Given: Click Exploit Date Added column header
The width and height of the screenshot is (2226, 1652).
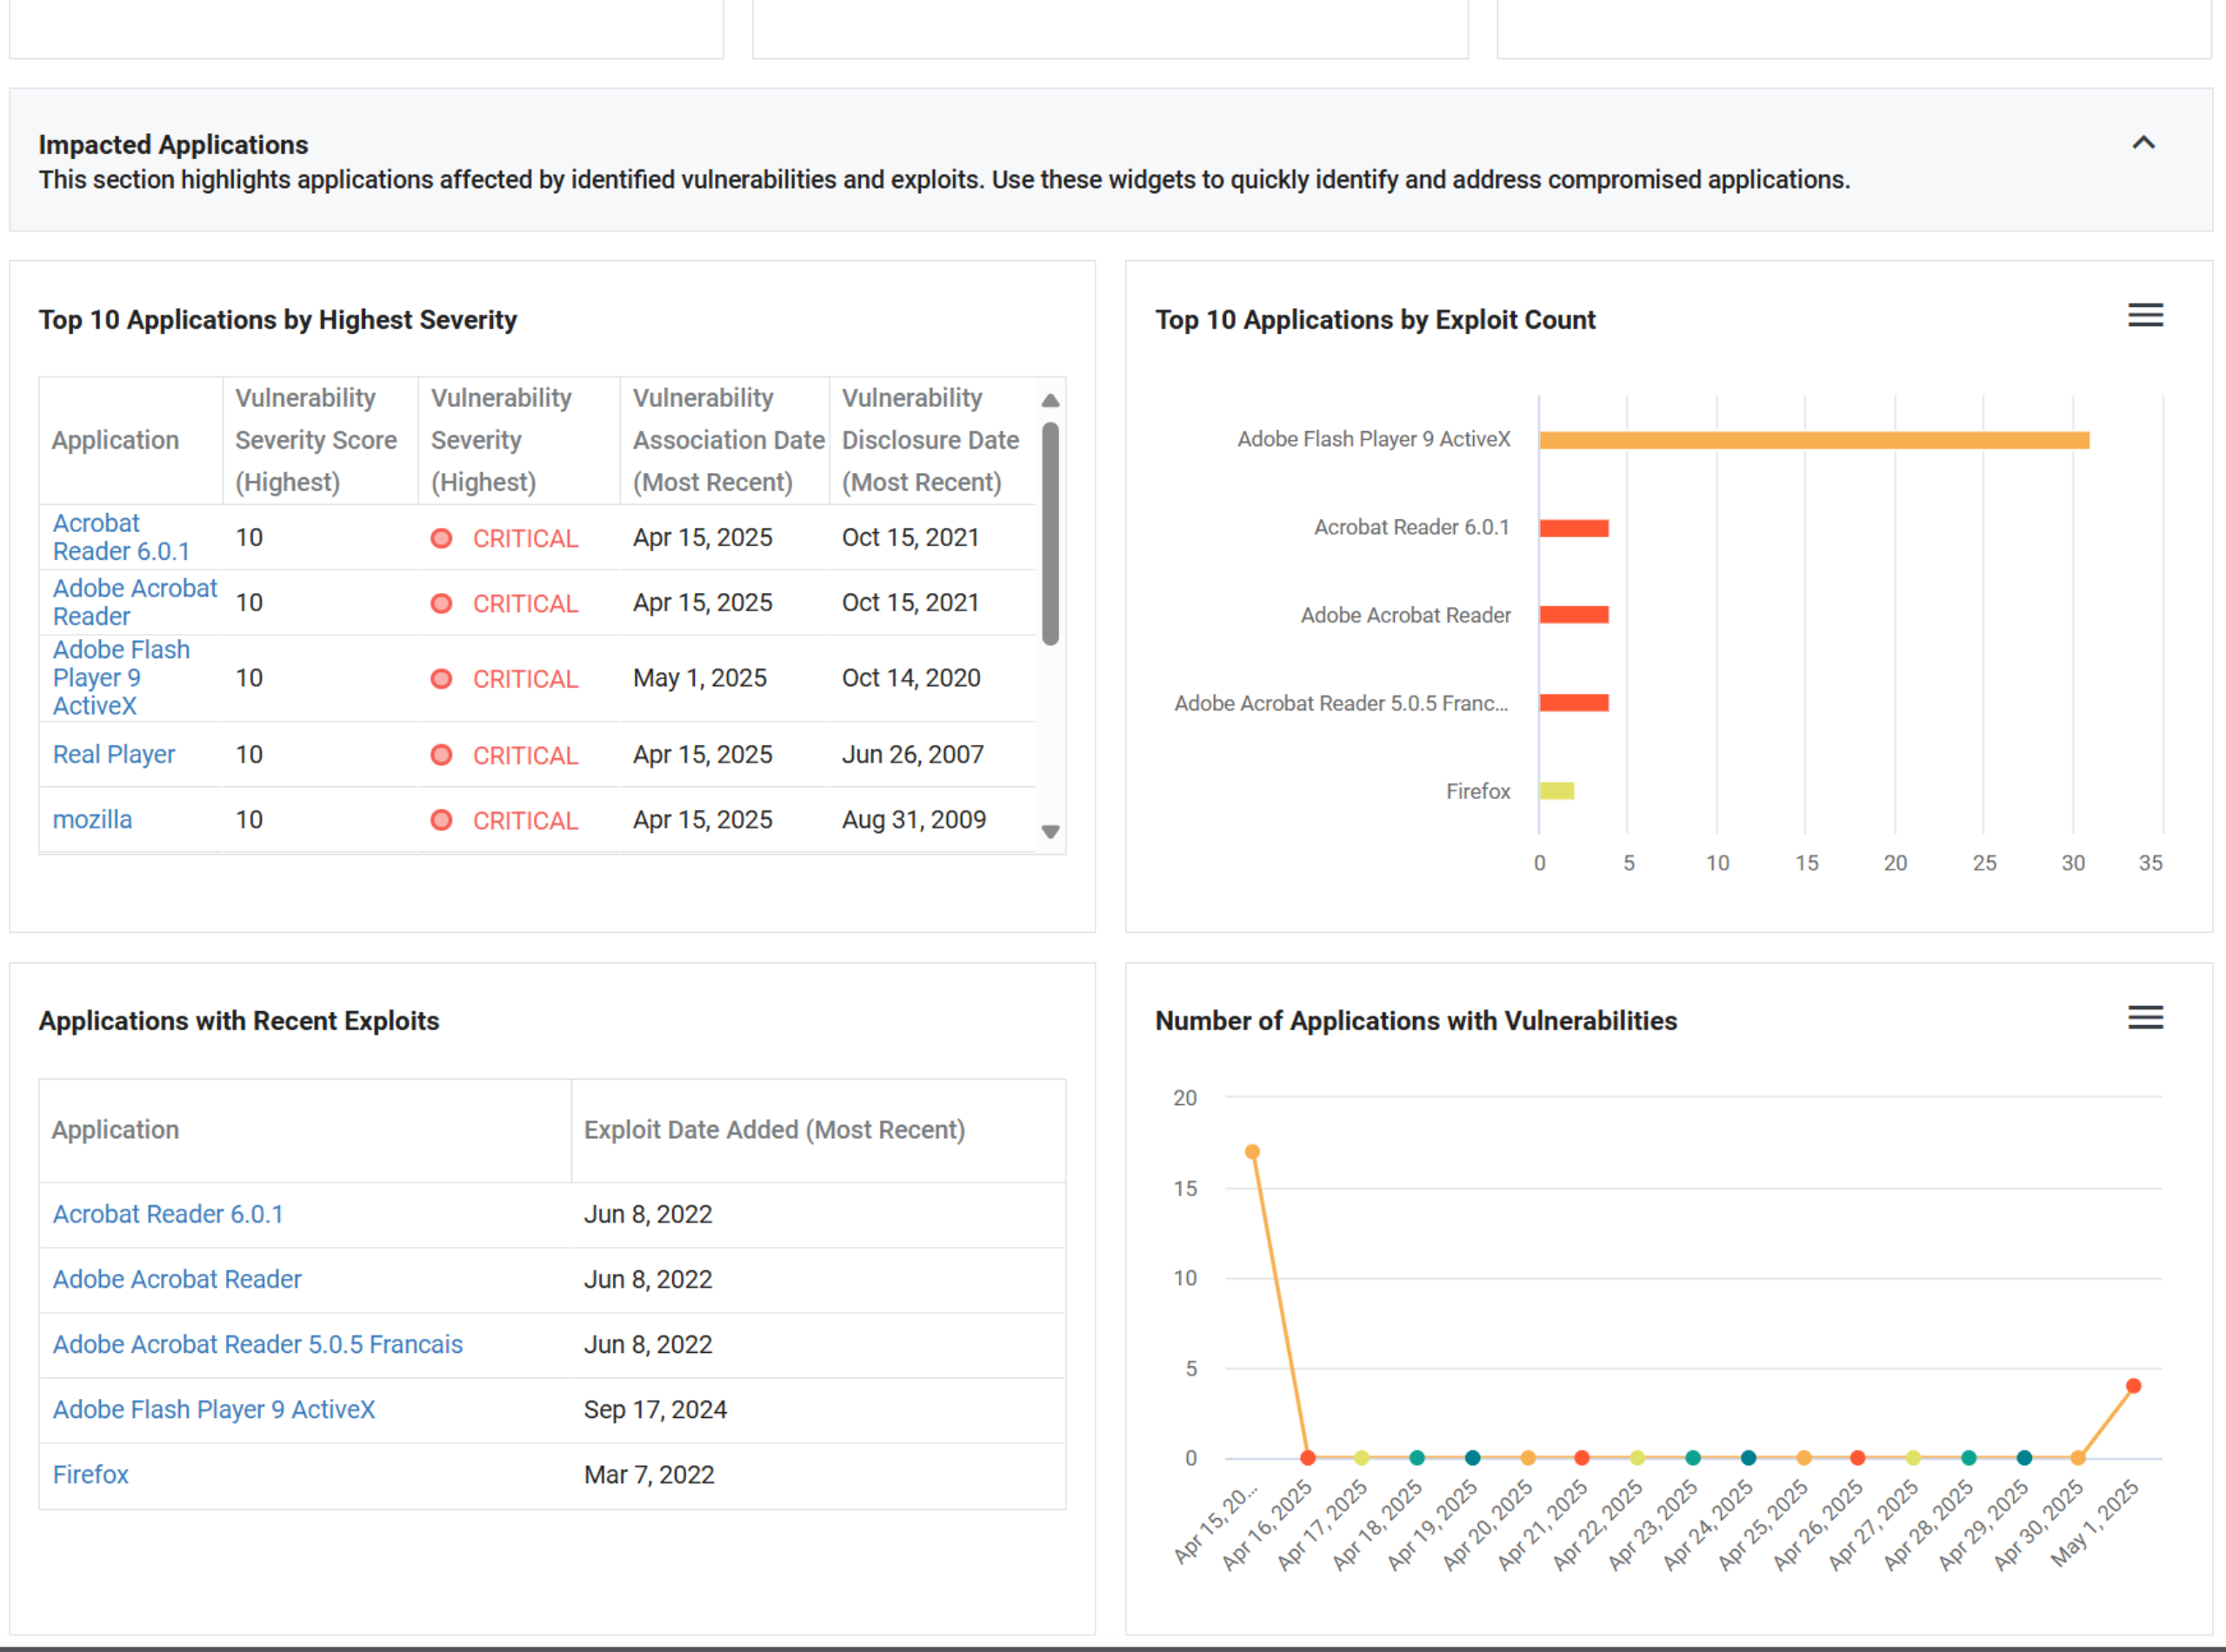Looking at the screenshot, I should coord(773,1129).
